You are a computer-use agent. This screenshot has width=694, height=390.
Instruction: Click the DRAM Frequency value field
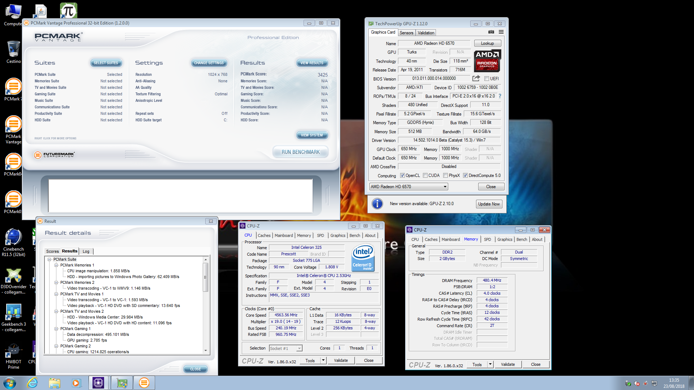point(492,281)
